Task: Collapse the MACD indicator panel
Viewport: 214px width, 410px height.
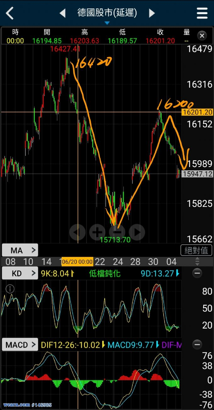Action: (x=197, y=345)
